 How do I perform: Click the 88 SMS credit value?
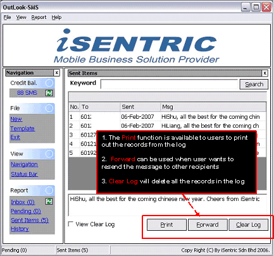pyautogui.click(x=27, y=93)
